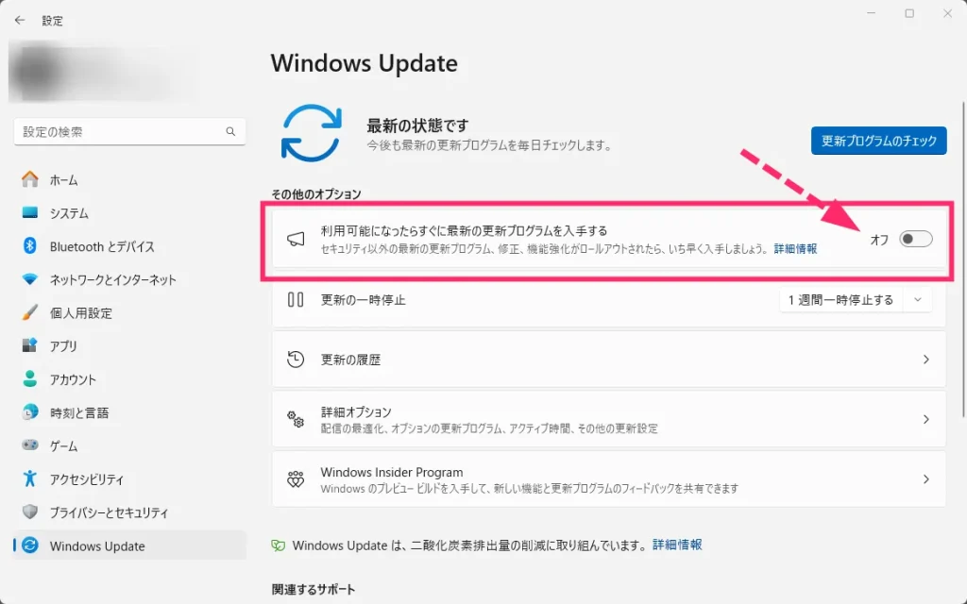Image resolution: width=967 pixels, height=604 pixels.
Task: Click the System monitor icon
Action: (29, 212)
